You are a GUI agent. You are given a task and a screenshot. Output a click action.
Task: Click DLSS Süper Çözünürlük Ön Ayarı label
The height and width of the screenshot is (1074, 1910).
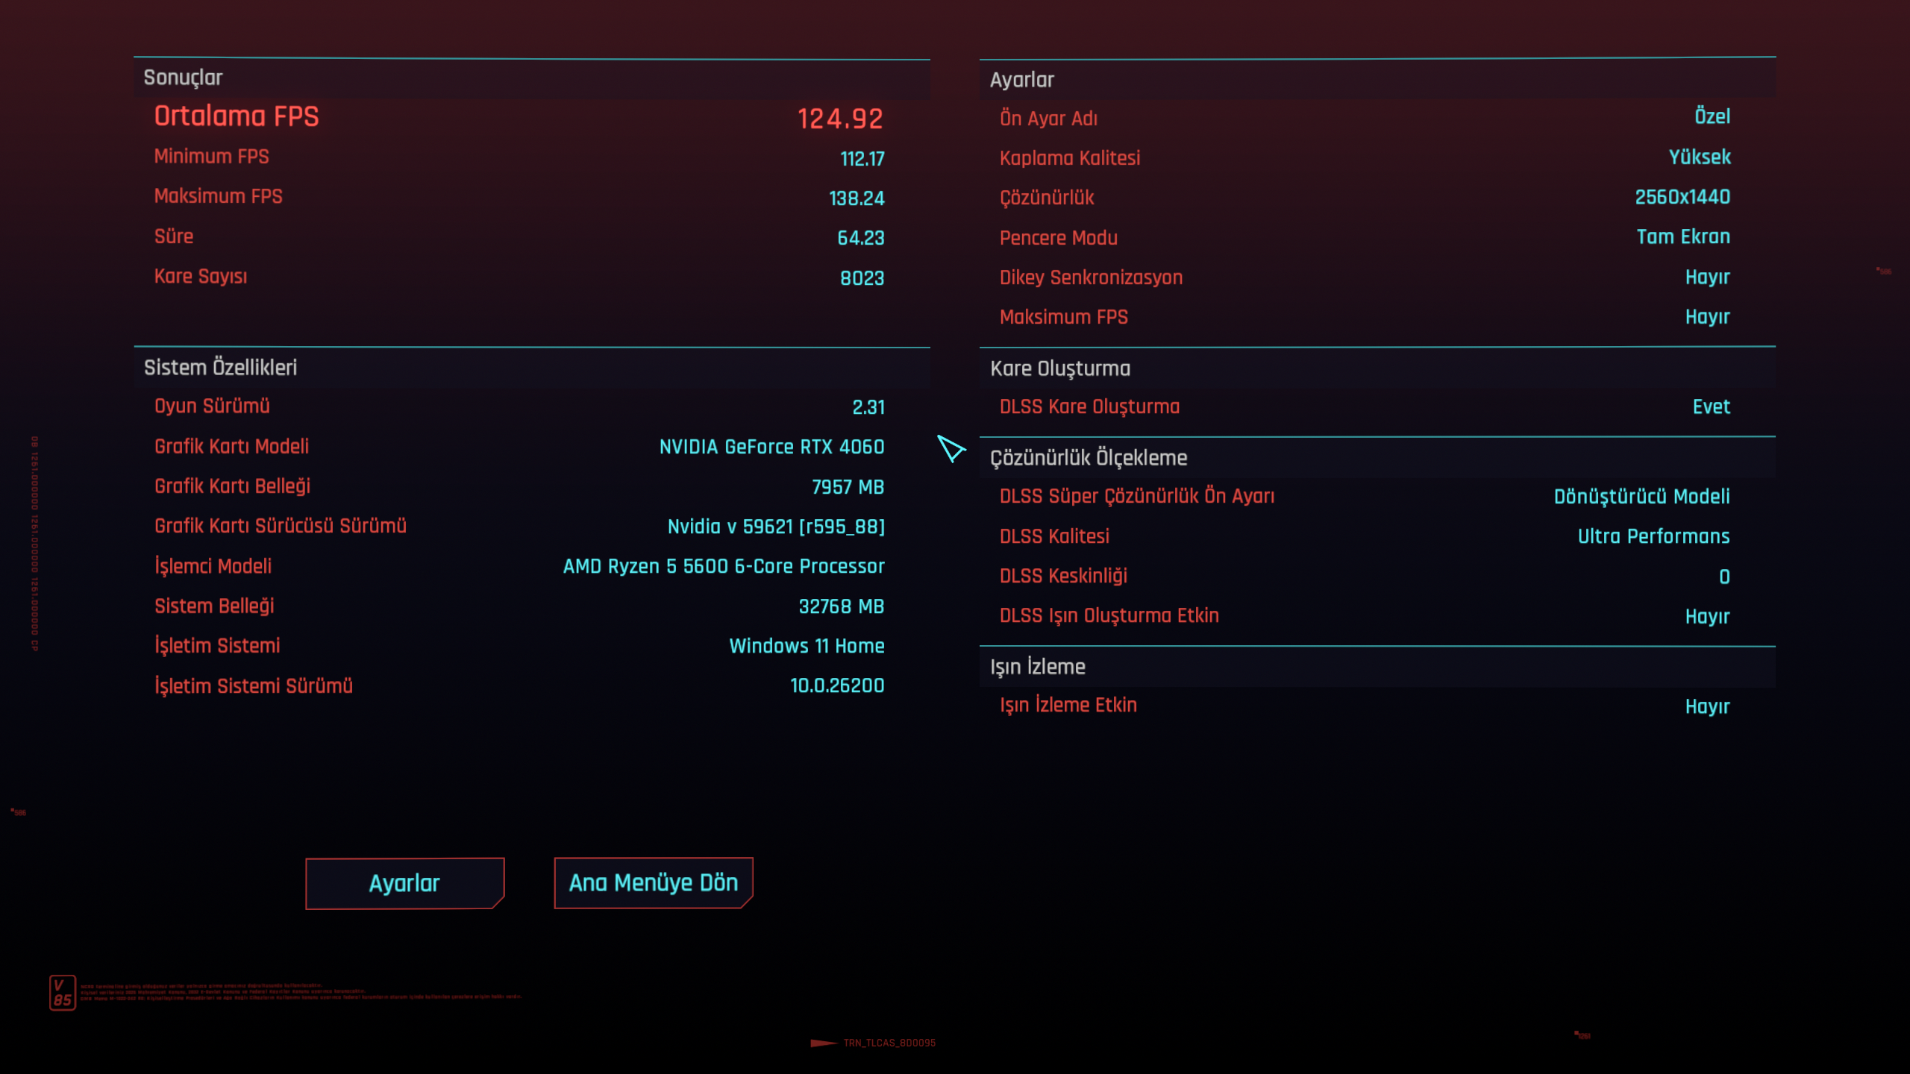pyautogui.click(x=1137, y=496)
